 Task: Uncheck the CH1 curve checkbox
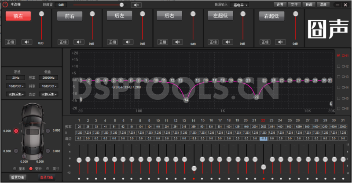click(x=338, y=56)
